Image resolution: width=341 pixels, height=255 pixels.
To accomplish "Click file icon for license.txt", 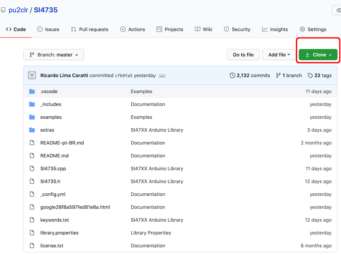I will pos(32,245).
